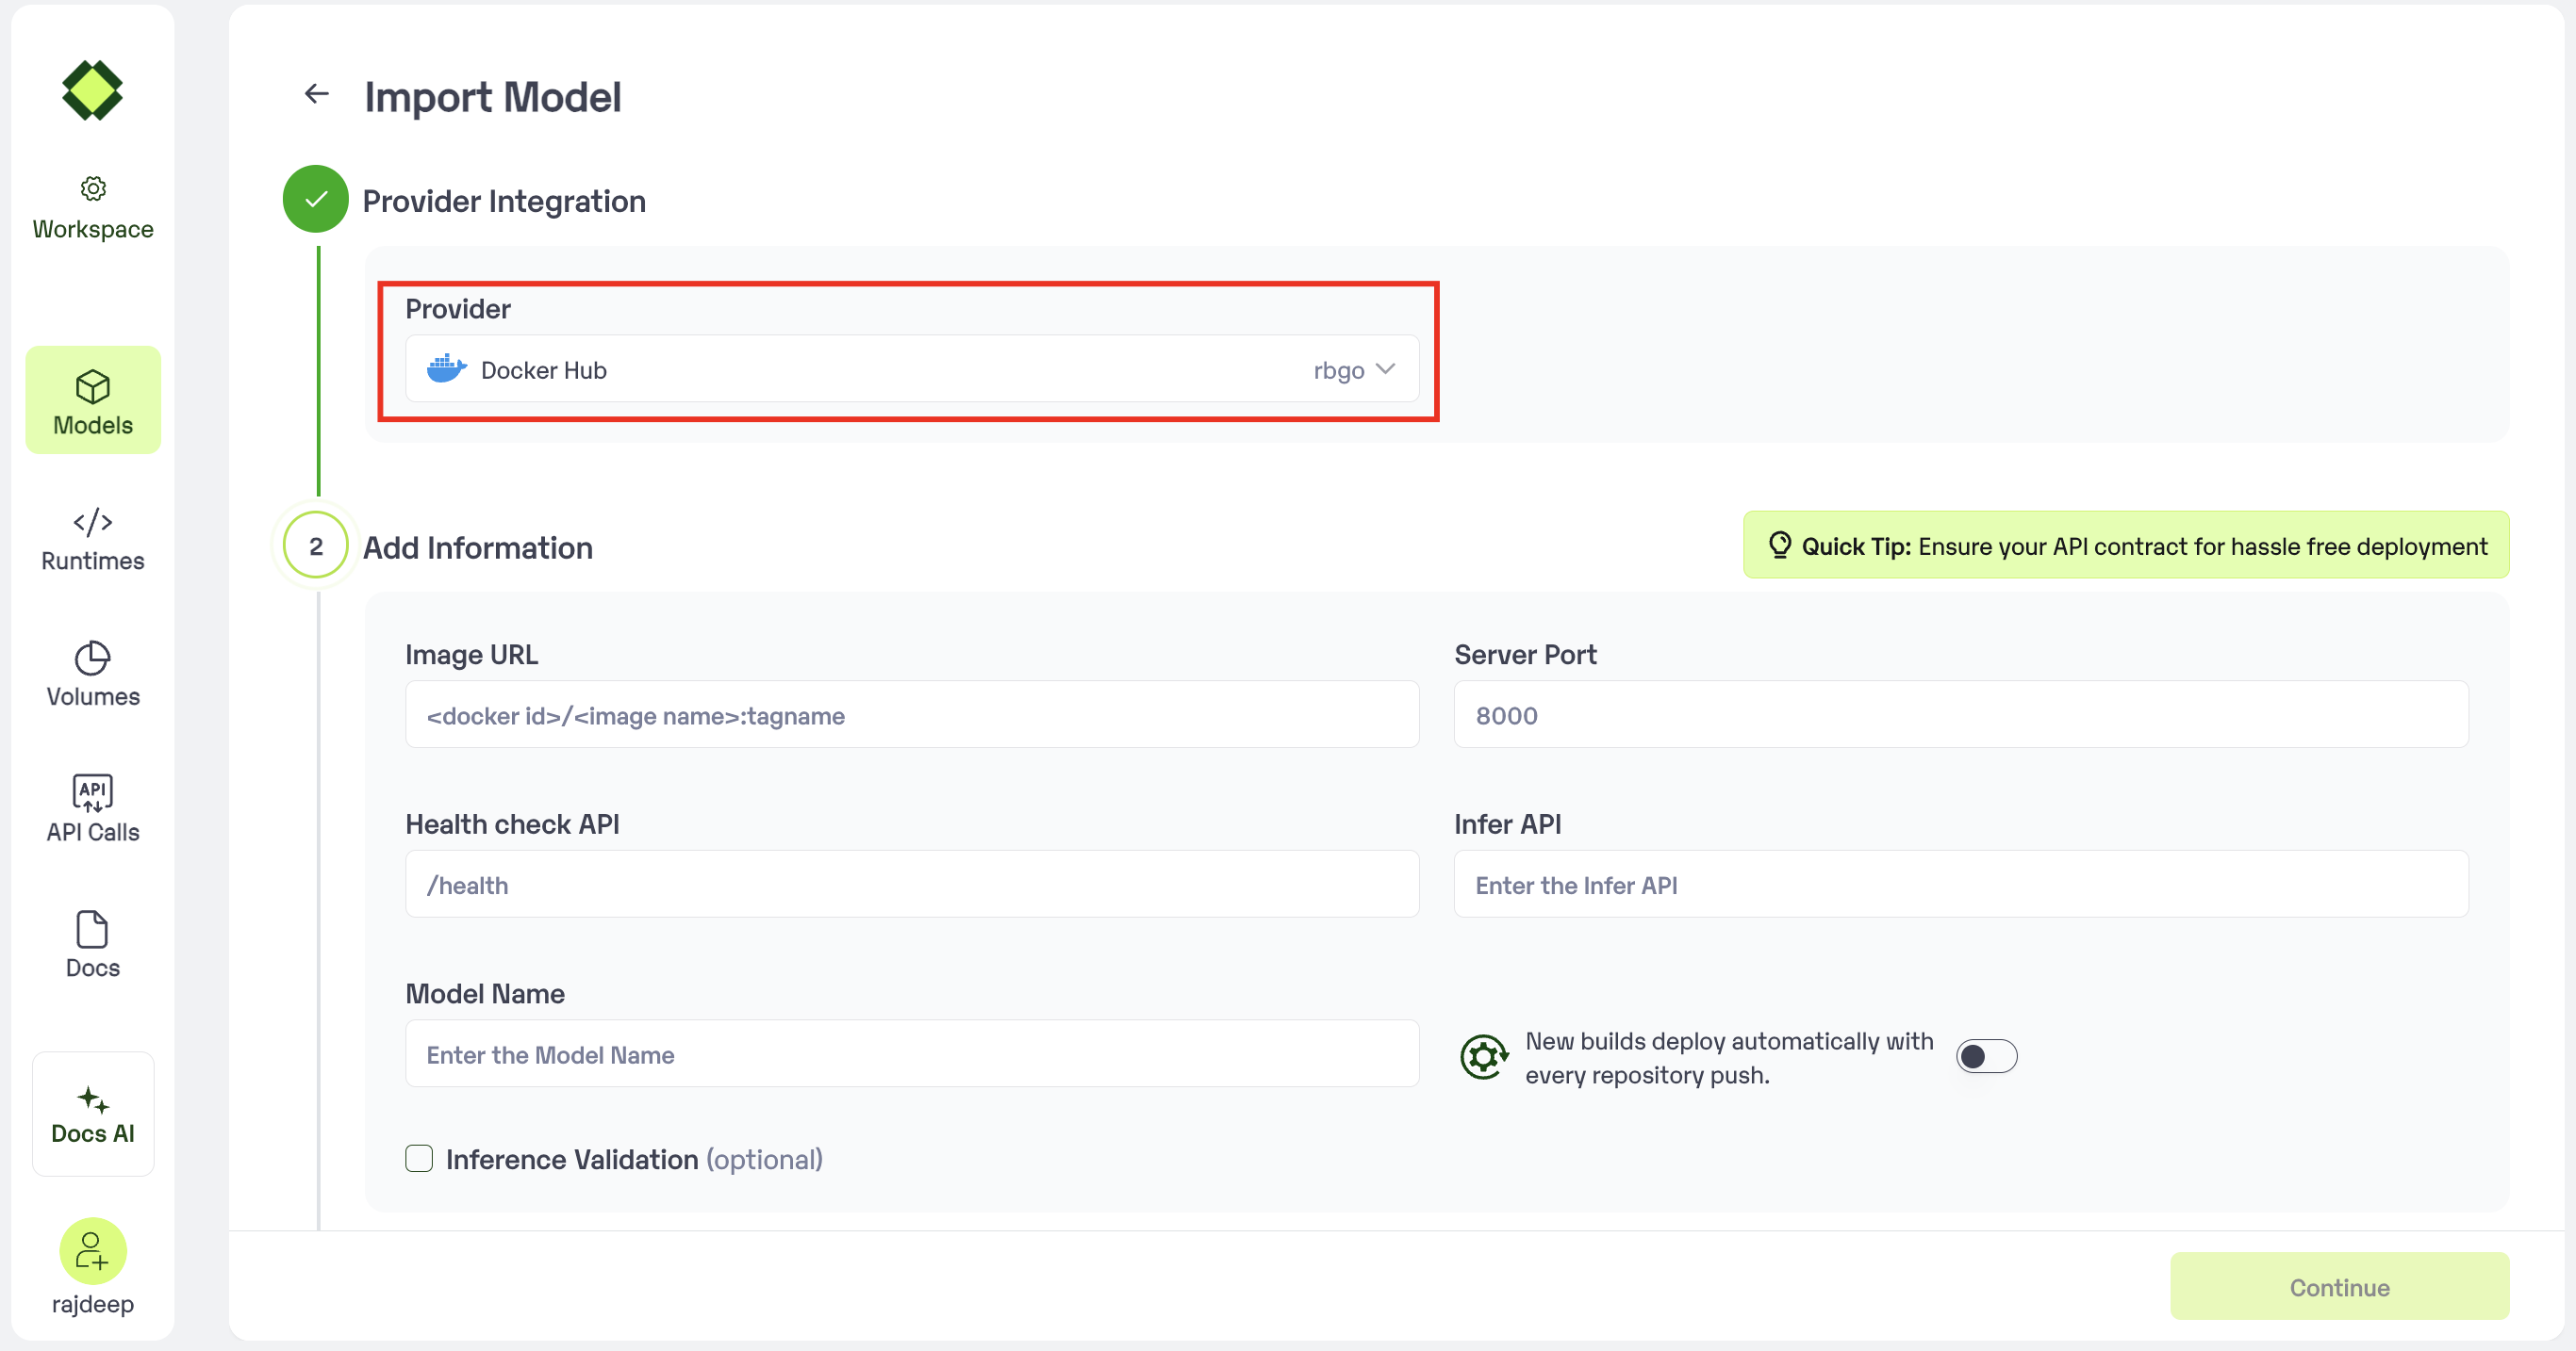Check the Inference Validation checkbox

click(419, 1158)
